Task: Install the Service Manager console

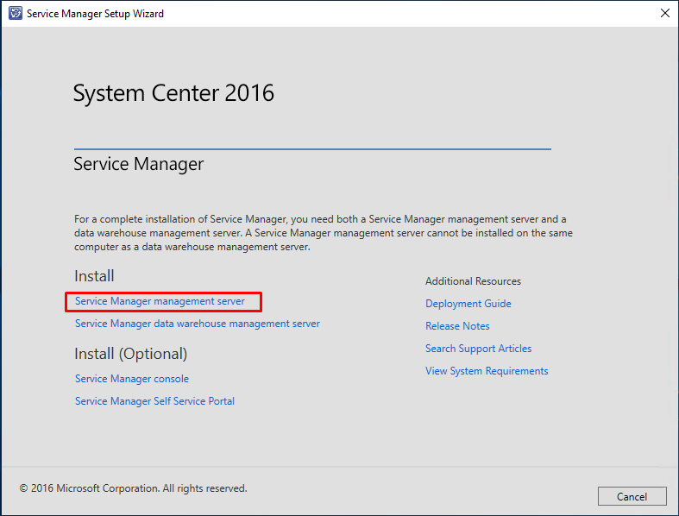Action: click(132, 379)
